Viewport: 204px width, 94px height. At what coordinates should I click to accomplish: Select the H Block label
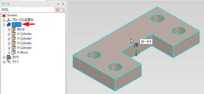(22, 52)
